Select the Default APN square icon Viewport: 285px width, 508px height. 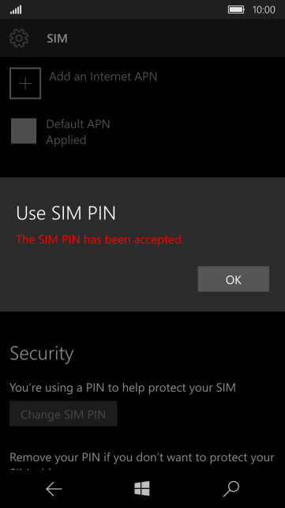[24, 131]
